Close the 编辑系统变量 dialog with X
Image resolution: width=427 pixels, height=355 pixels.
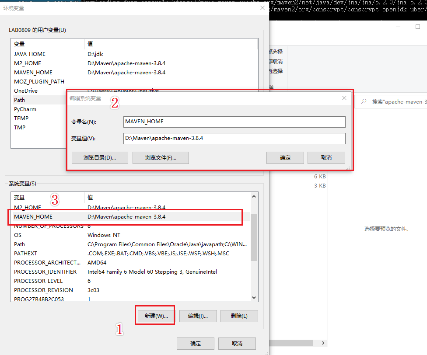point(344,98)
